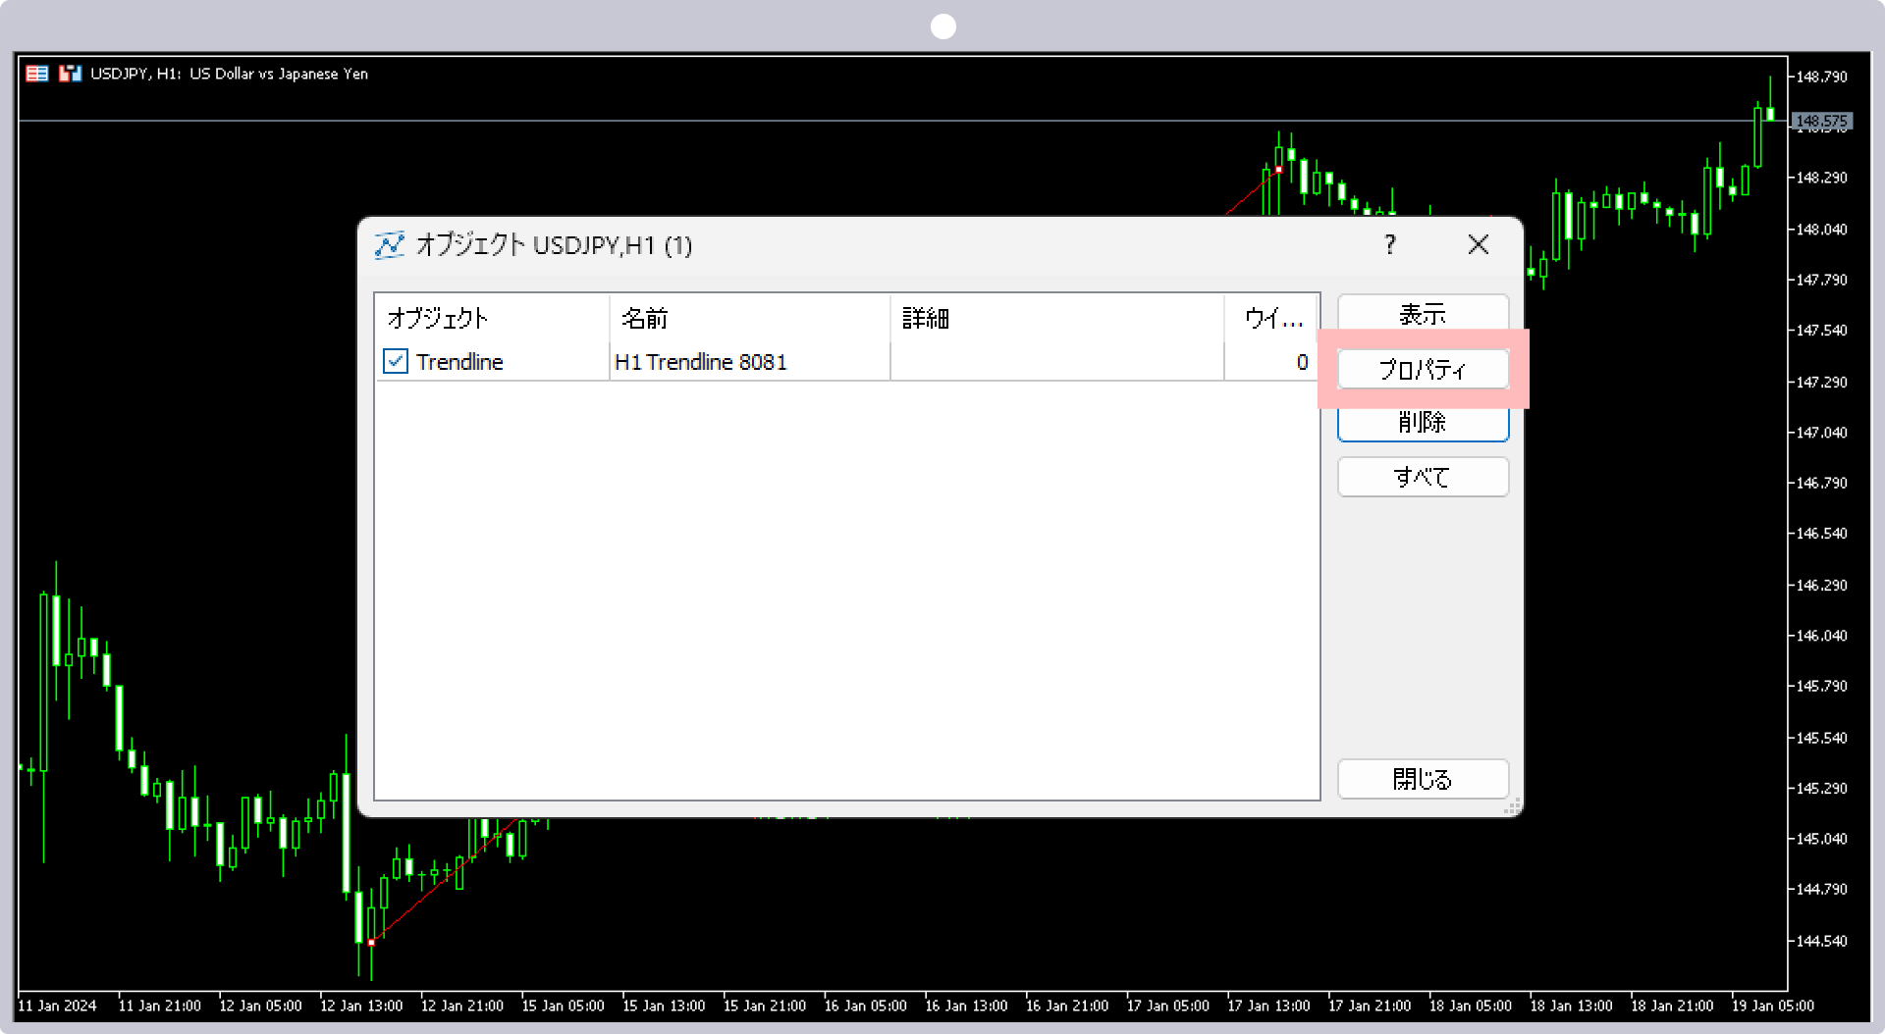1885x1034 pixels.
Task: Click the 144.540 price axis label
Action: pos(1822,941)
